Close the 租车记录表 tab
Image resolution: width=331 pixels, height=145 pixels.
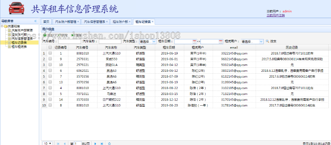click(152, 22)
